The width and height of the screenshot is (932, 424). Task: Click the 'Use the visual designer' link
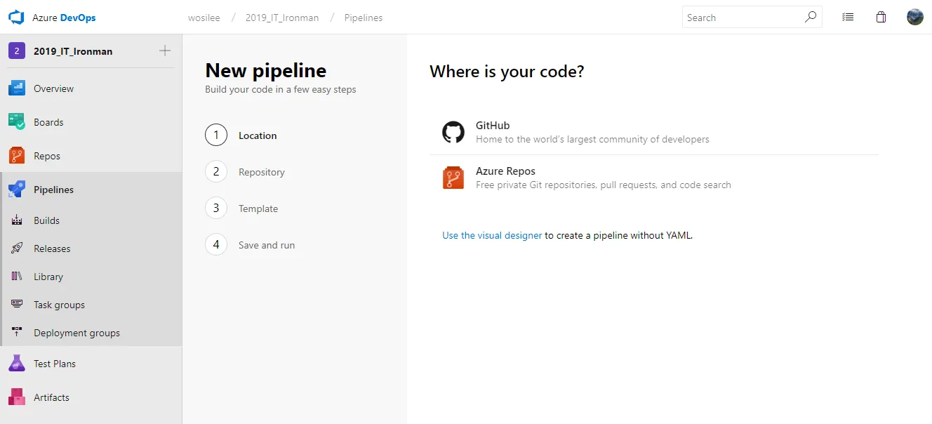click(491, 236)
